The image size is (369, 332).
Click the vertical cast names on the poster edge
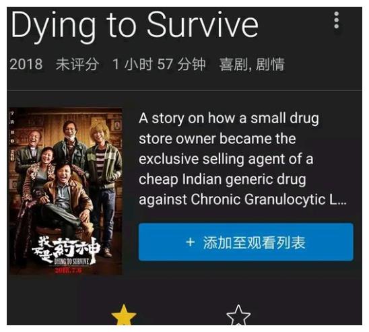tap(12, 136)
